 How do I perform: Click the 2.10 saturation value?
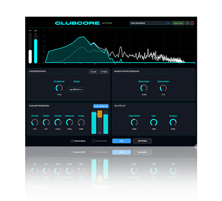(163, 95)
